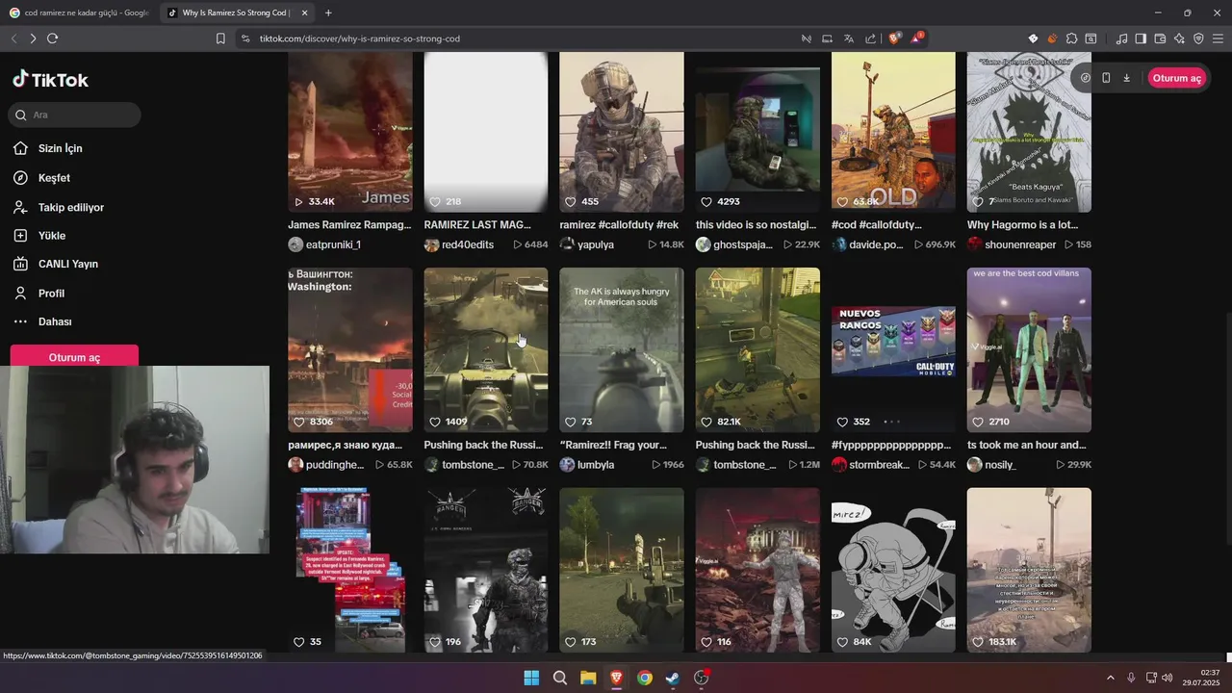Click the pink Oturum aç button top right

tap(1176, 78)
